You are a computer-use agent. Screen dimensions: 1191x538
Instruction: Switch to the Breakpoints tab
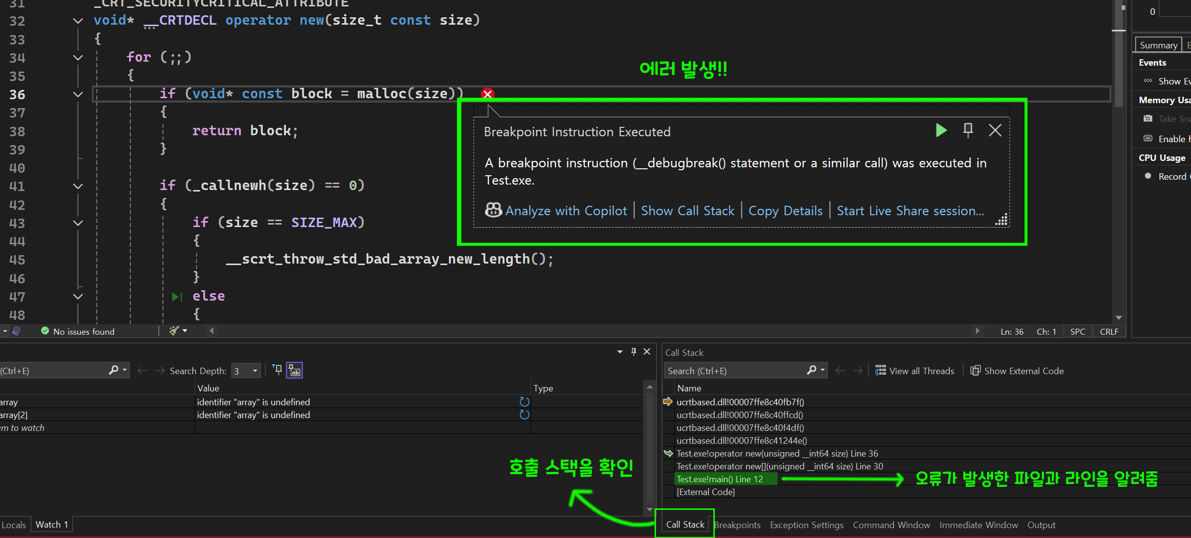(737, 525)
